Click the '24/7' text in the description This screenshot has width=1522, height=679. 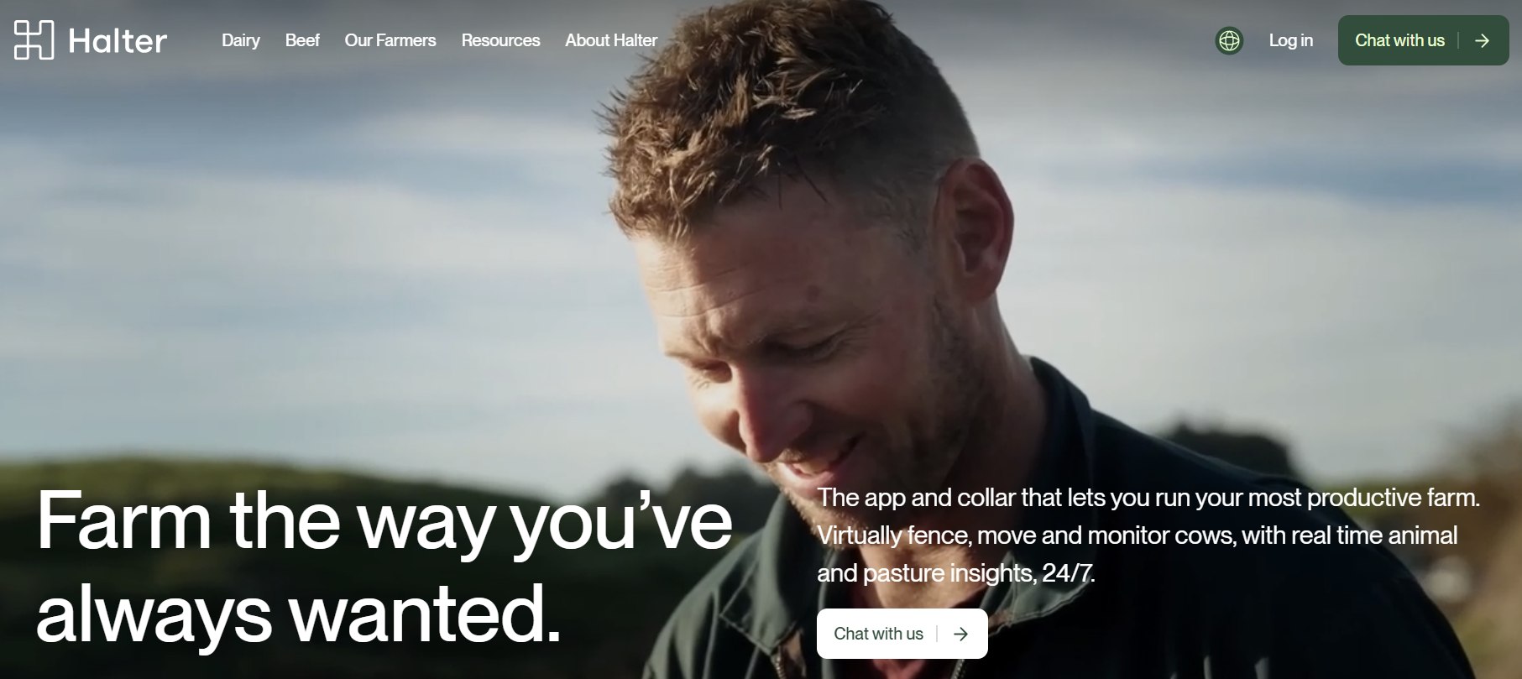pos(1067,573)
